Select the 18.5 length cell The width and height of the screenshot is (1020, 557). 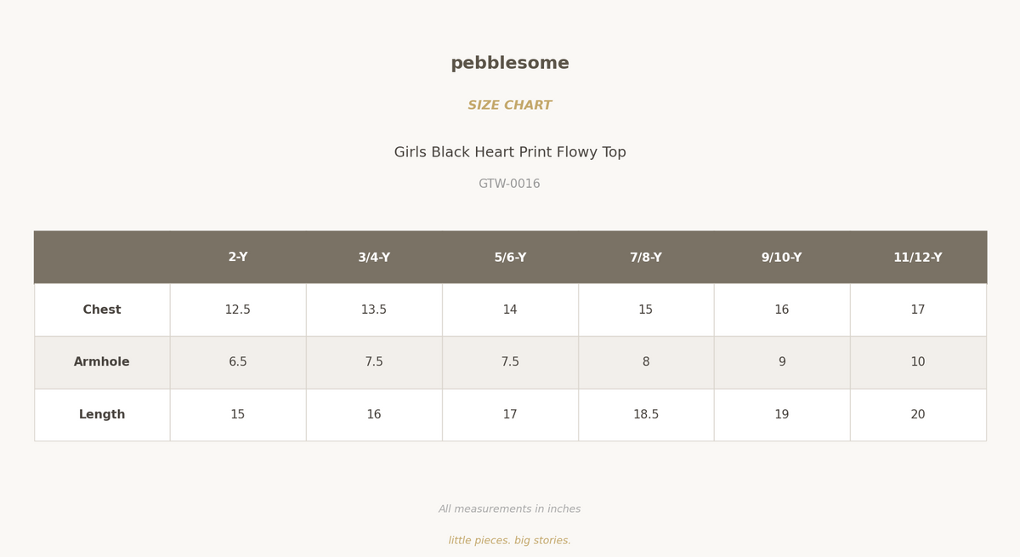pyautogui.click(x=646, y=415)
